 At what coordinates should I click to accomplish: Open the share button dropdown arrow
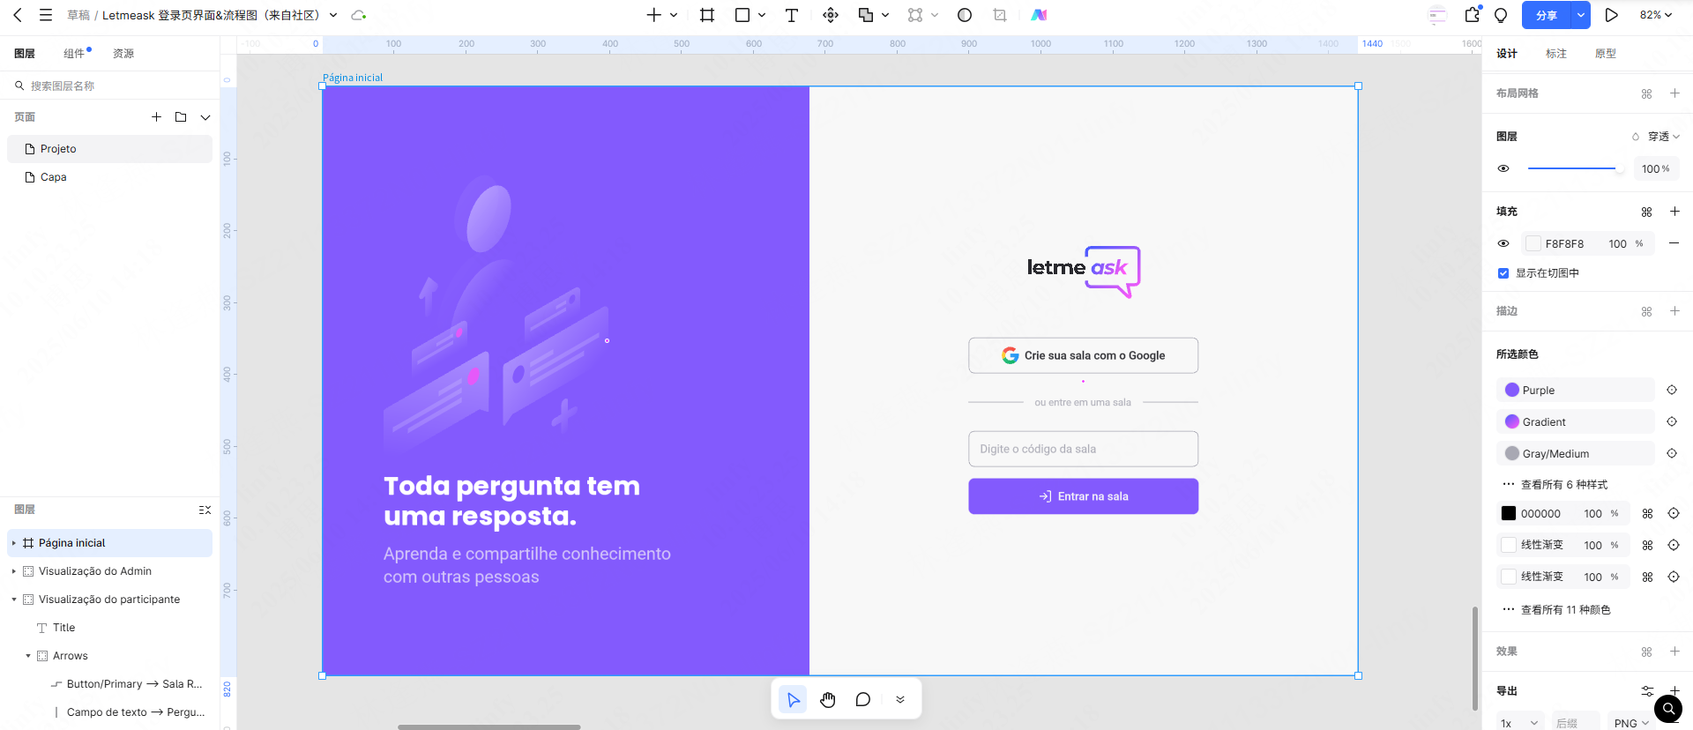coord(1581,15)
